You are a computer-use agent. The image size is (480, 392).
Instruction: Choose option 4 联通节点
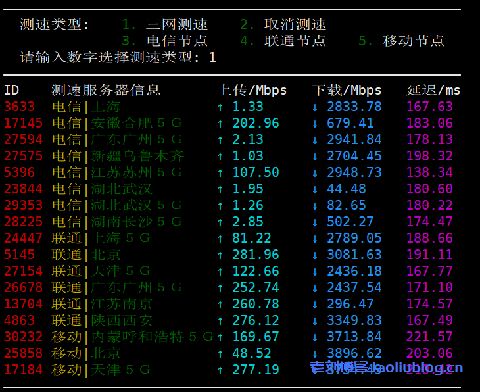tap(283, 41)
